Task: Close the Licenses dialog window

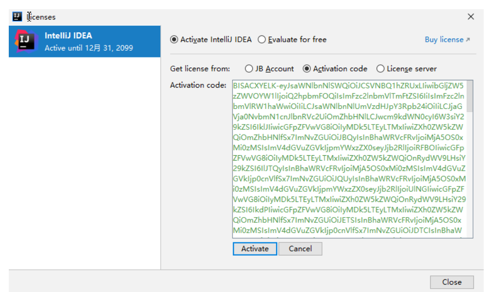Action: coord(471,17)
